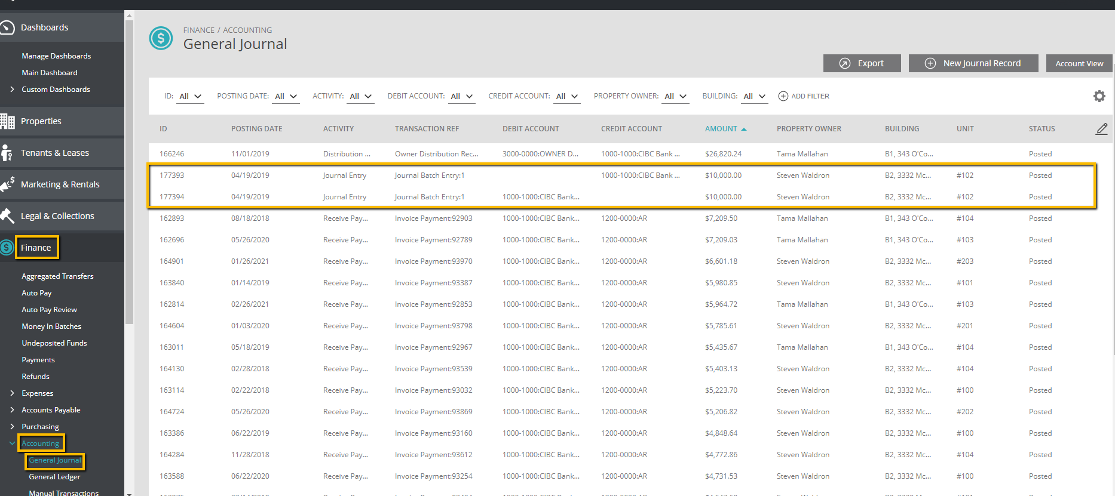Collapse the Accounting submenu
The height and width of the screenshot is (496, 1115).
(x=12, y=443)
